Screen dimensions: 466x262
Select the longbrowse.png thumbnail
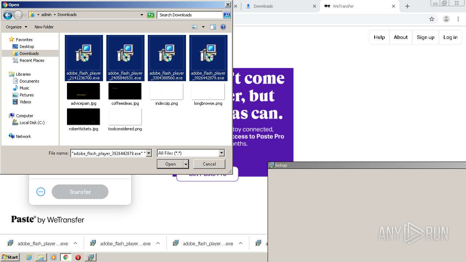(208, 91)
